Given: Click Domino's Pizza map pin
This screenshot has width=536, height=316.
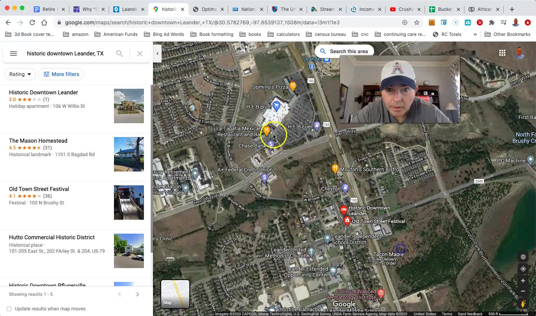Looking at the screenshot, I should coord(293,87).
